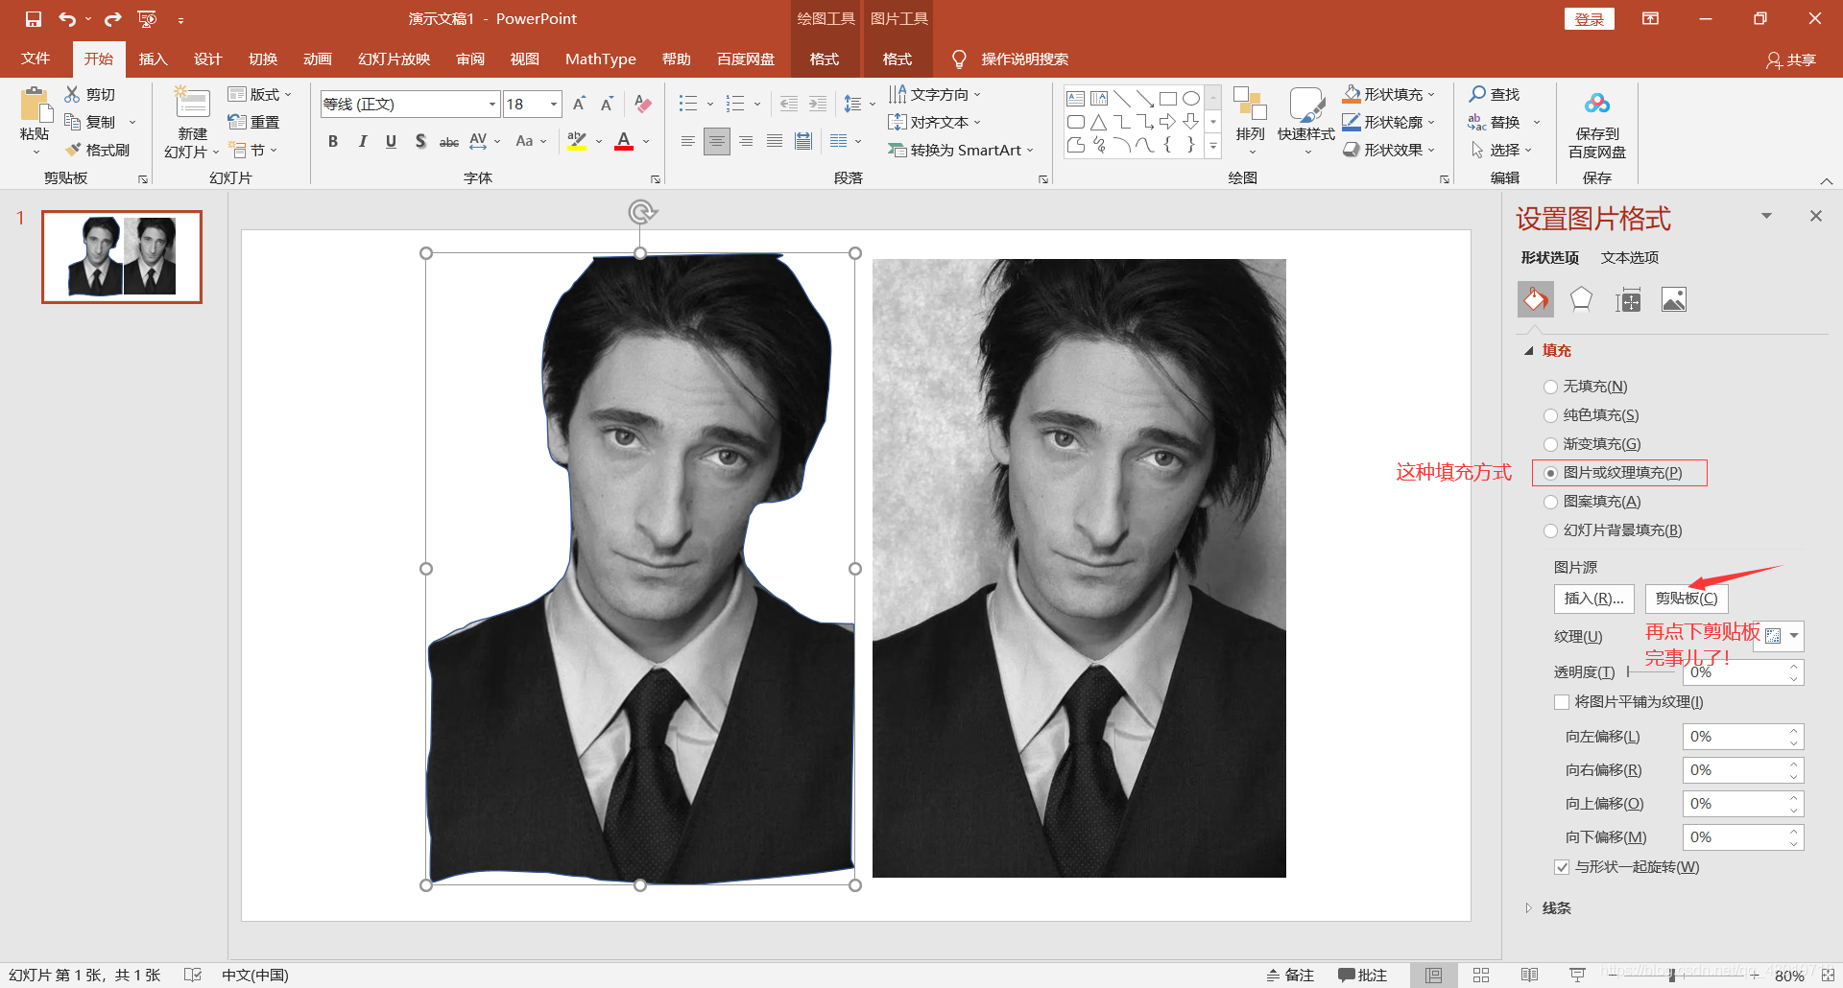Click the Transparency 透明度 slider

click(1651, 672)
